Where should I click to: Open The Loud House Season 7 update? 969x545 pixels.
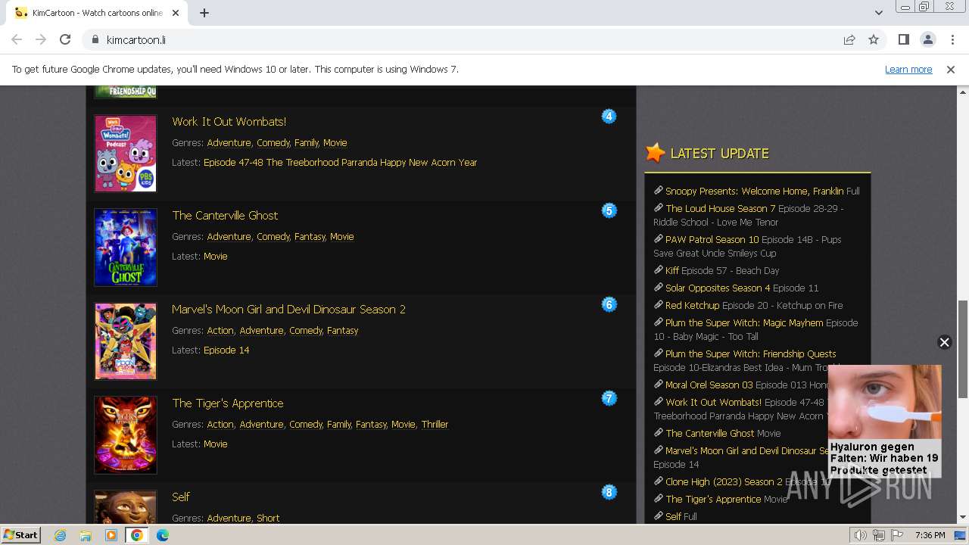click(720, 208)
